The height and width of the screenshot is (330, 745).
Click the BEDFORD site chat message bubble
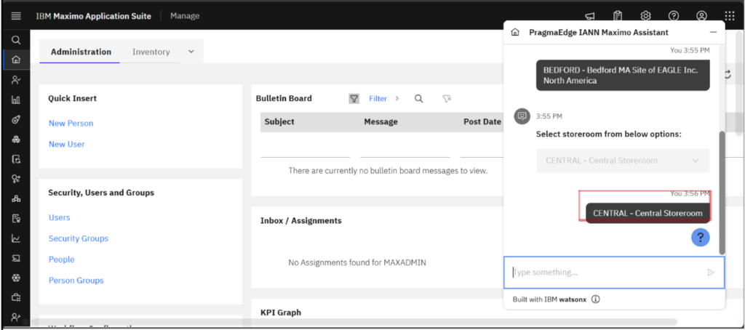click(x=623, y=75)
